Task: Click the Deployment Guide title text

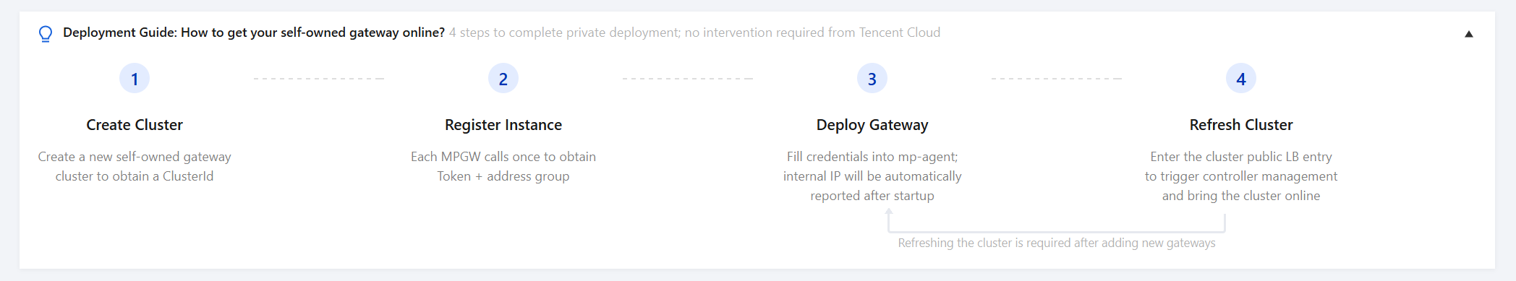Action: point(254,33)
